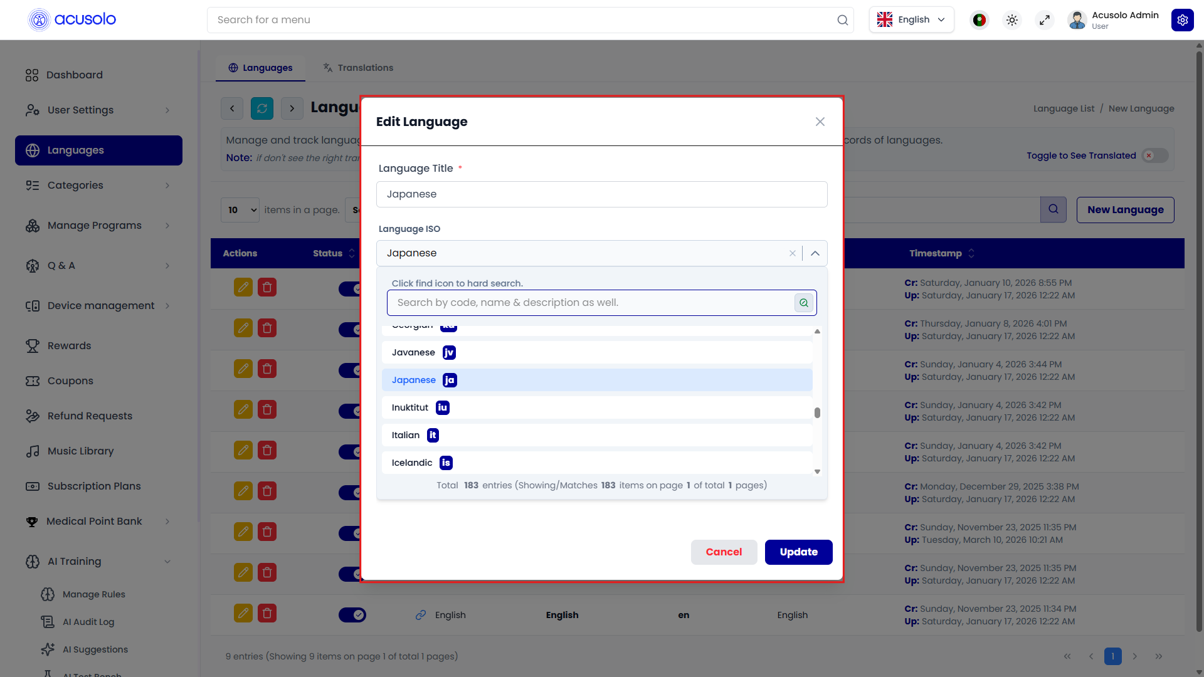Viewport: 1204px width, 677px height.
Task: Click the New Language breadcrumb link
Action: tap(1141, 108)
